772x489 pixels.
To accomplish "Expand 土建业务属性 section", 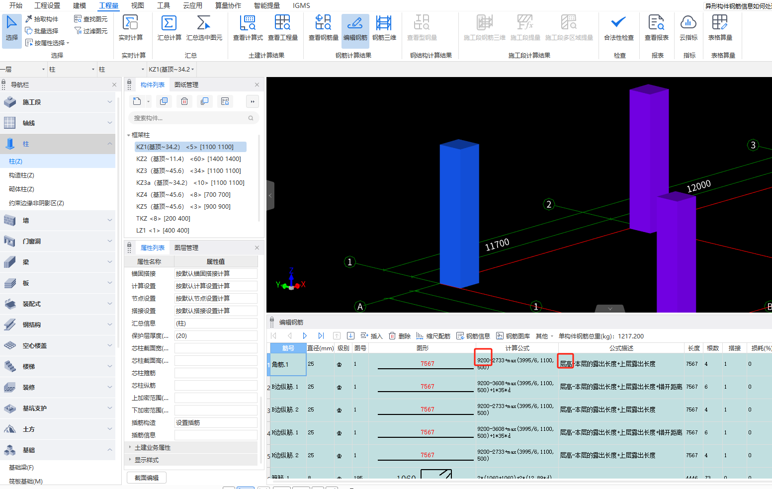I will [x=130, y=447].
